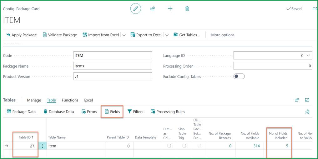The image size is (318, 159).
Task: Click Package Data action
Action: point(21,111)
